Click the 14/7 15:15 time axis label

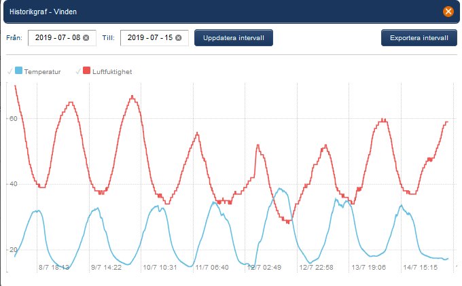point(420,268)
